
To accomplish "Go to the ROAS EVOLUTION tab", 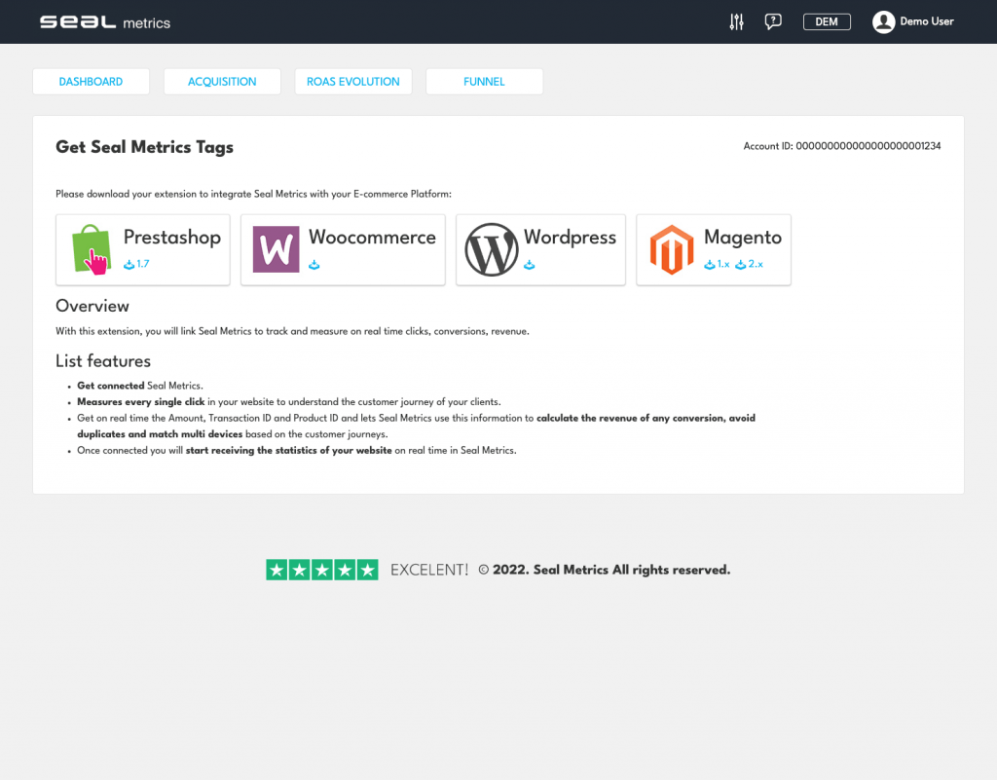I will click(x=353, y=82).
